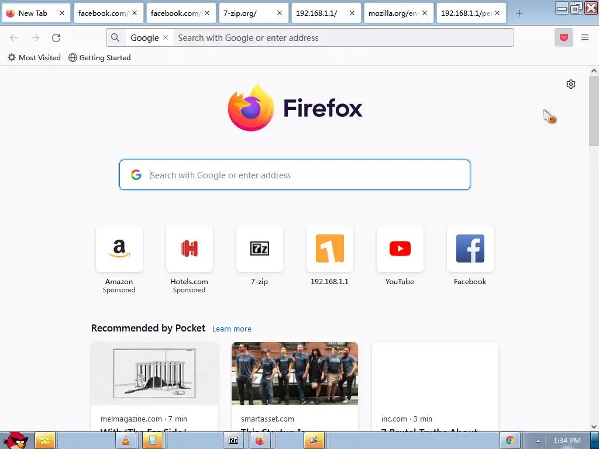The width and height of the screenshot is (599, 449).
Task: Click the magnifier icon in address bar
Action: 115,37
